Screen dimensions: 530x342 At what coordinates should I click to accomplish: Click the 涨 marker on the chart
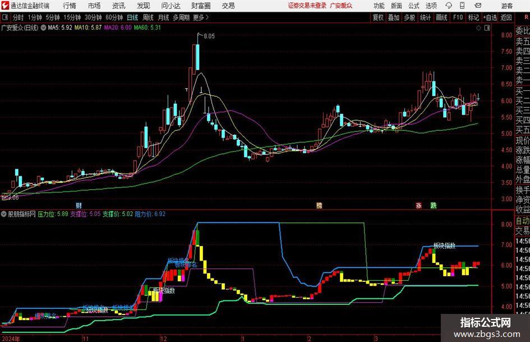419,205
